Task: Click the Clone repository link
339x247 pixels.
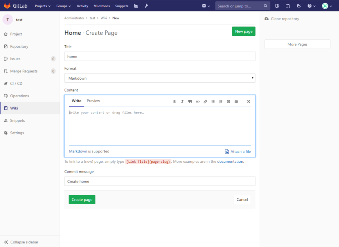Action: pos(282,19)
